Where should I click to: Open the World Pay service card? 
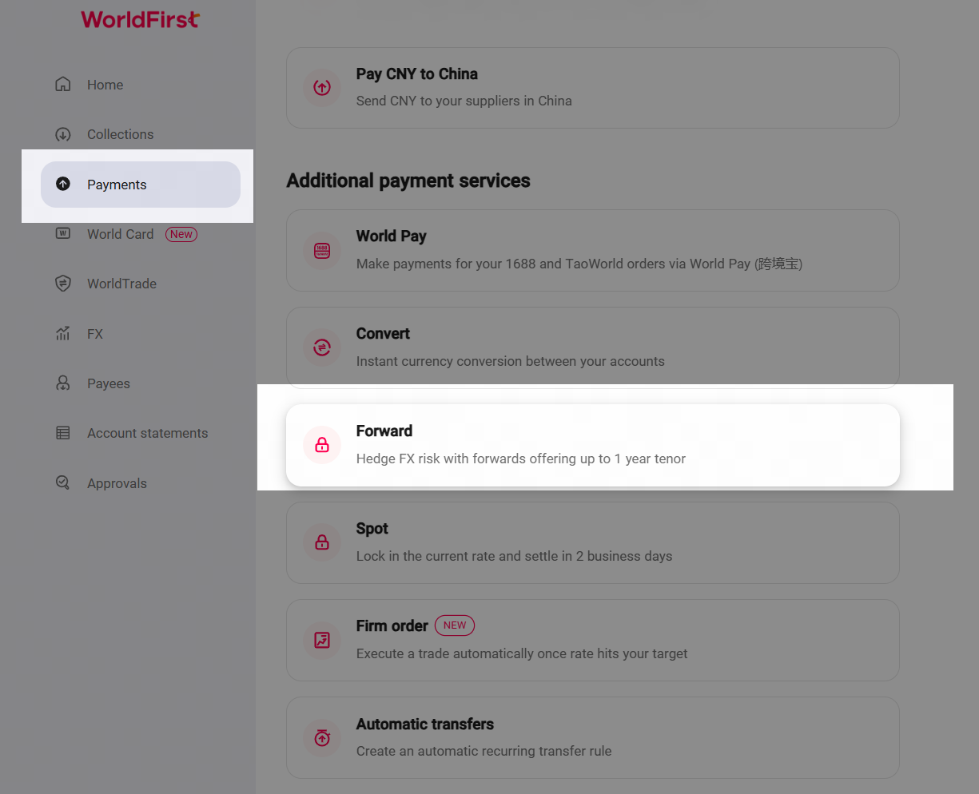coord(592,250)
